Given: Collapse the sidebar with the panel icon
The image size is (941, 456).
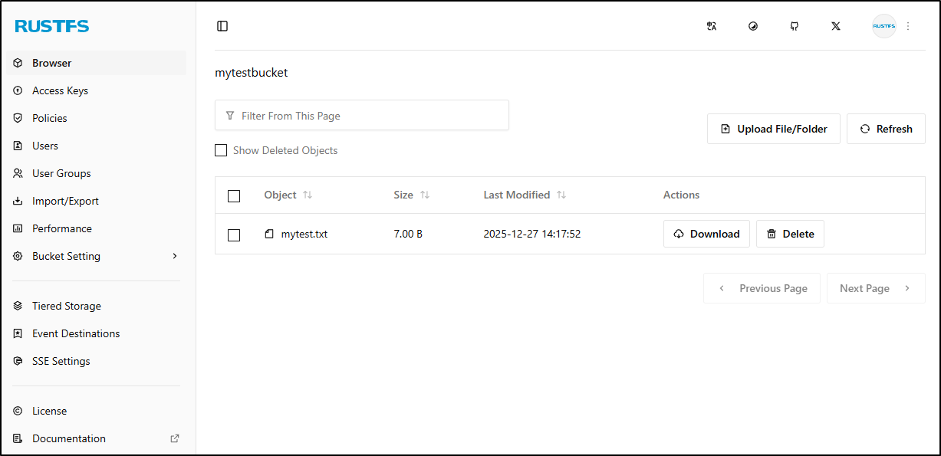Looking at the screenshot, I should pyautogui.click(x=222, y=26).
